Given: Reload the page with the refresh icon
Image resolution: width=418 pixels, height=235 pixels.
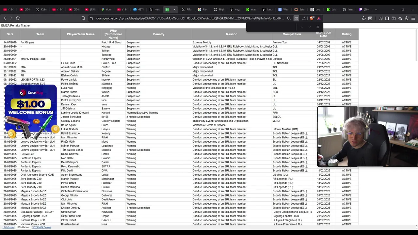Looking at the screenshot, I should pos(18,18).
